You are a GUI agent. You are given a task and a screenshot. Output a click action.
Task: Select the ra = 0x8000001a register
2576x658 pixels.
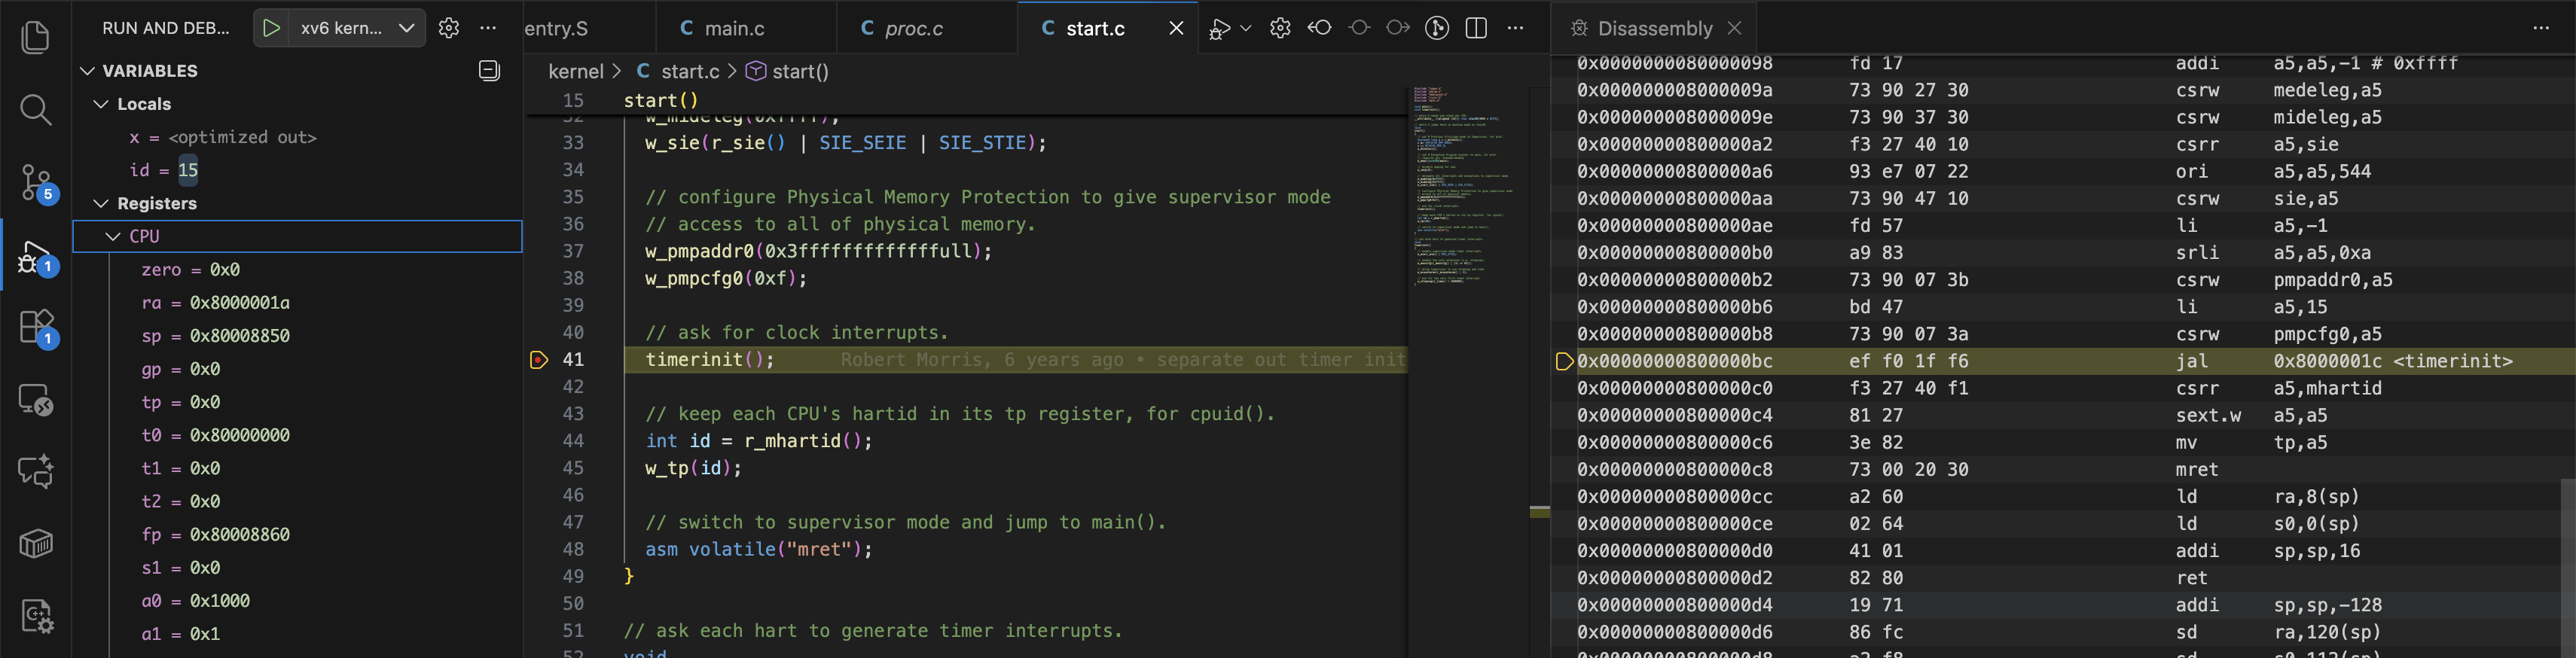point(297,303)
